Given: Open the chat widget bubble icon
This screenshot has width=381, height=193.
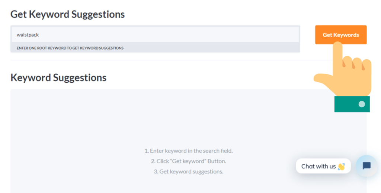Looking at the screenshot, I should click(x=366, y=166).
